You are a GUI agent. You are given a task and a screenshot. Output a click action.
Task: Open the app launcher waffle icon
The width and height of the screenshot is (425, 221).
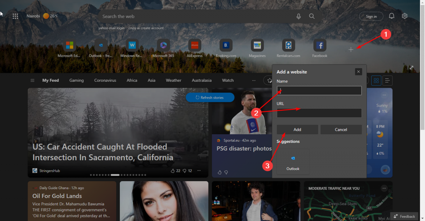[15, 16]
